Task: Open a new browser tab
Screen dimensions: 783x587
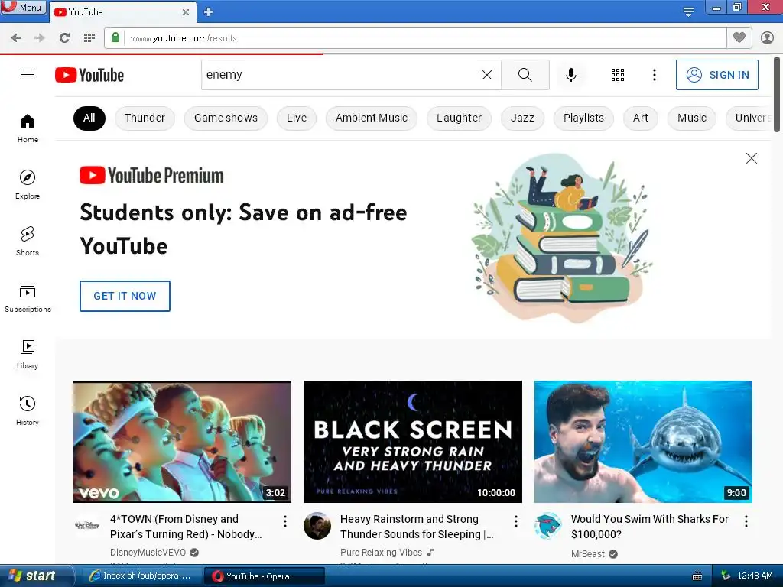Action: coord(208,12)
